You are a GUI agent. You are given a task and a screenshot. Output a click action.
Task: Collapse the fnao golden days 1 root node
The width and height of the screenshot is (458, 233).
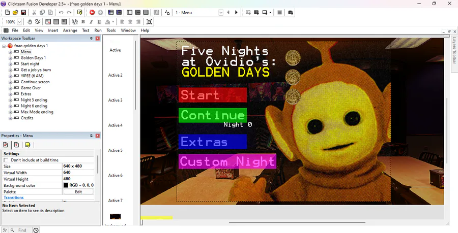(4, 46)
